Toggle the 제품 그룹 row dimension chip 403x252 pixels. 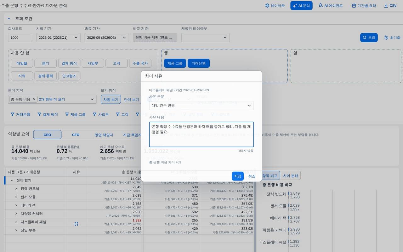coord(175,63)
